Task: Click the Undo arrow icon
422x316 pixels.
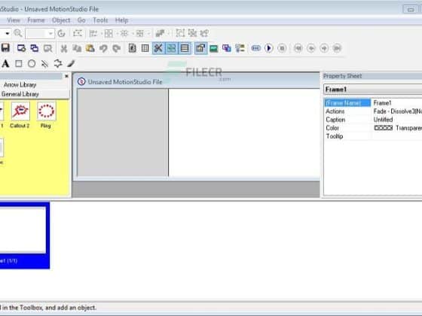Action: pyautogui.click(x=103, y=48)
